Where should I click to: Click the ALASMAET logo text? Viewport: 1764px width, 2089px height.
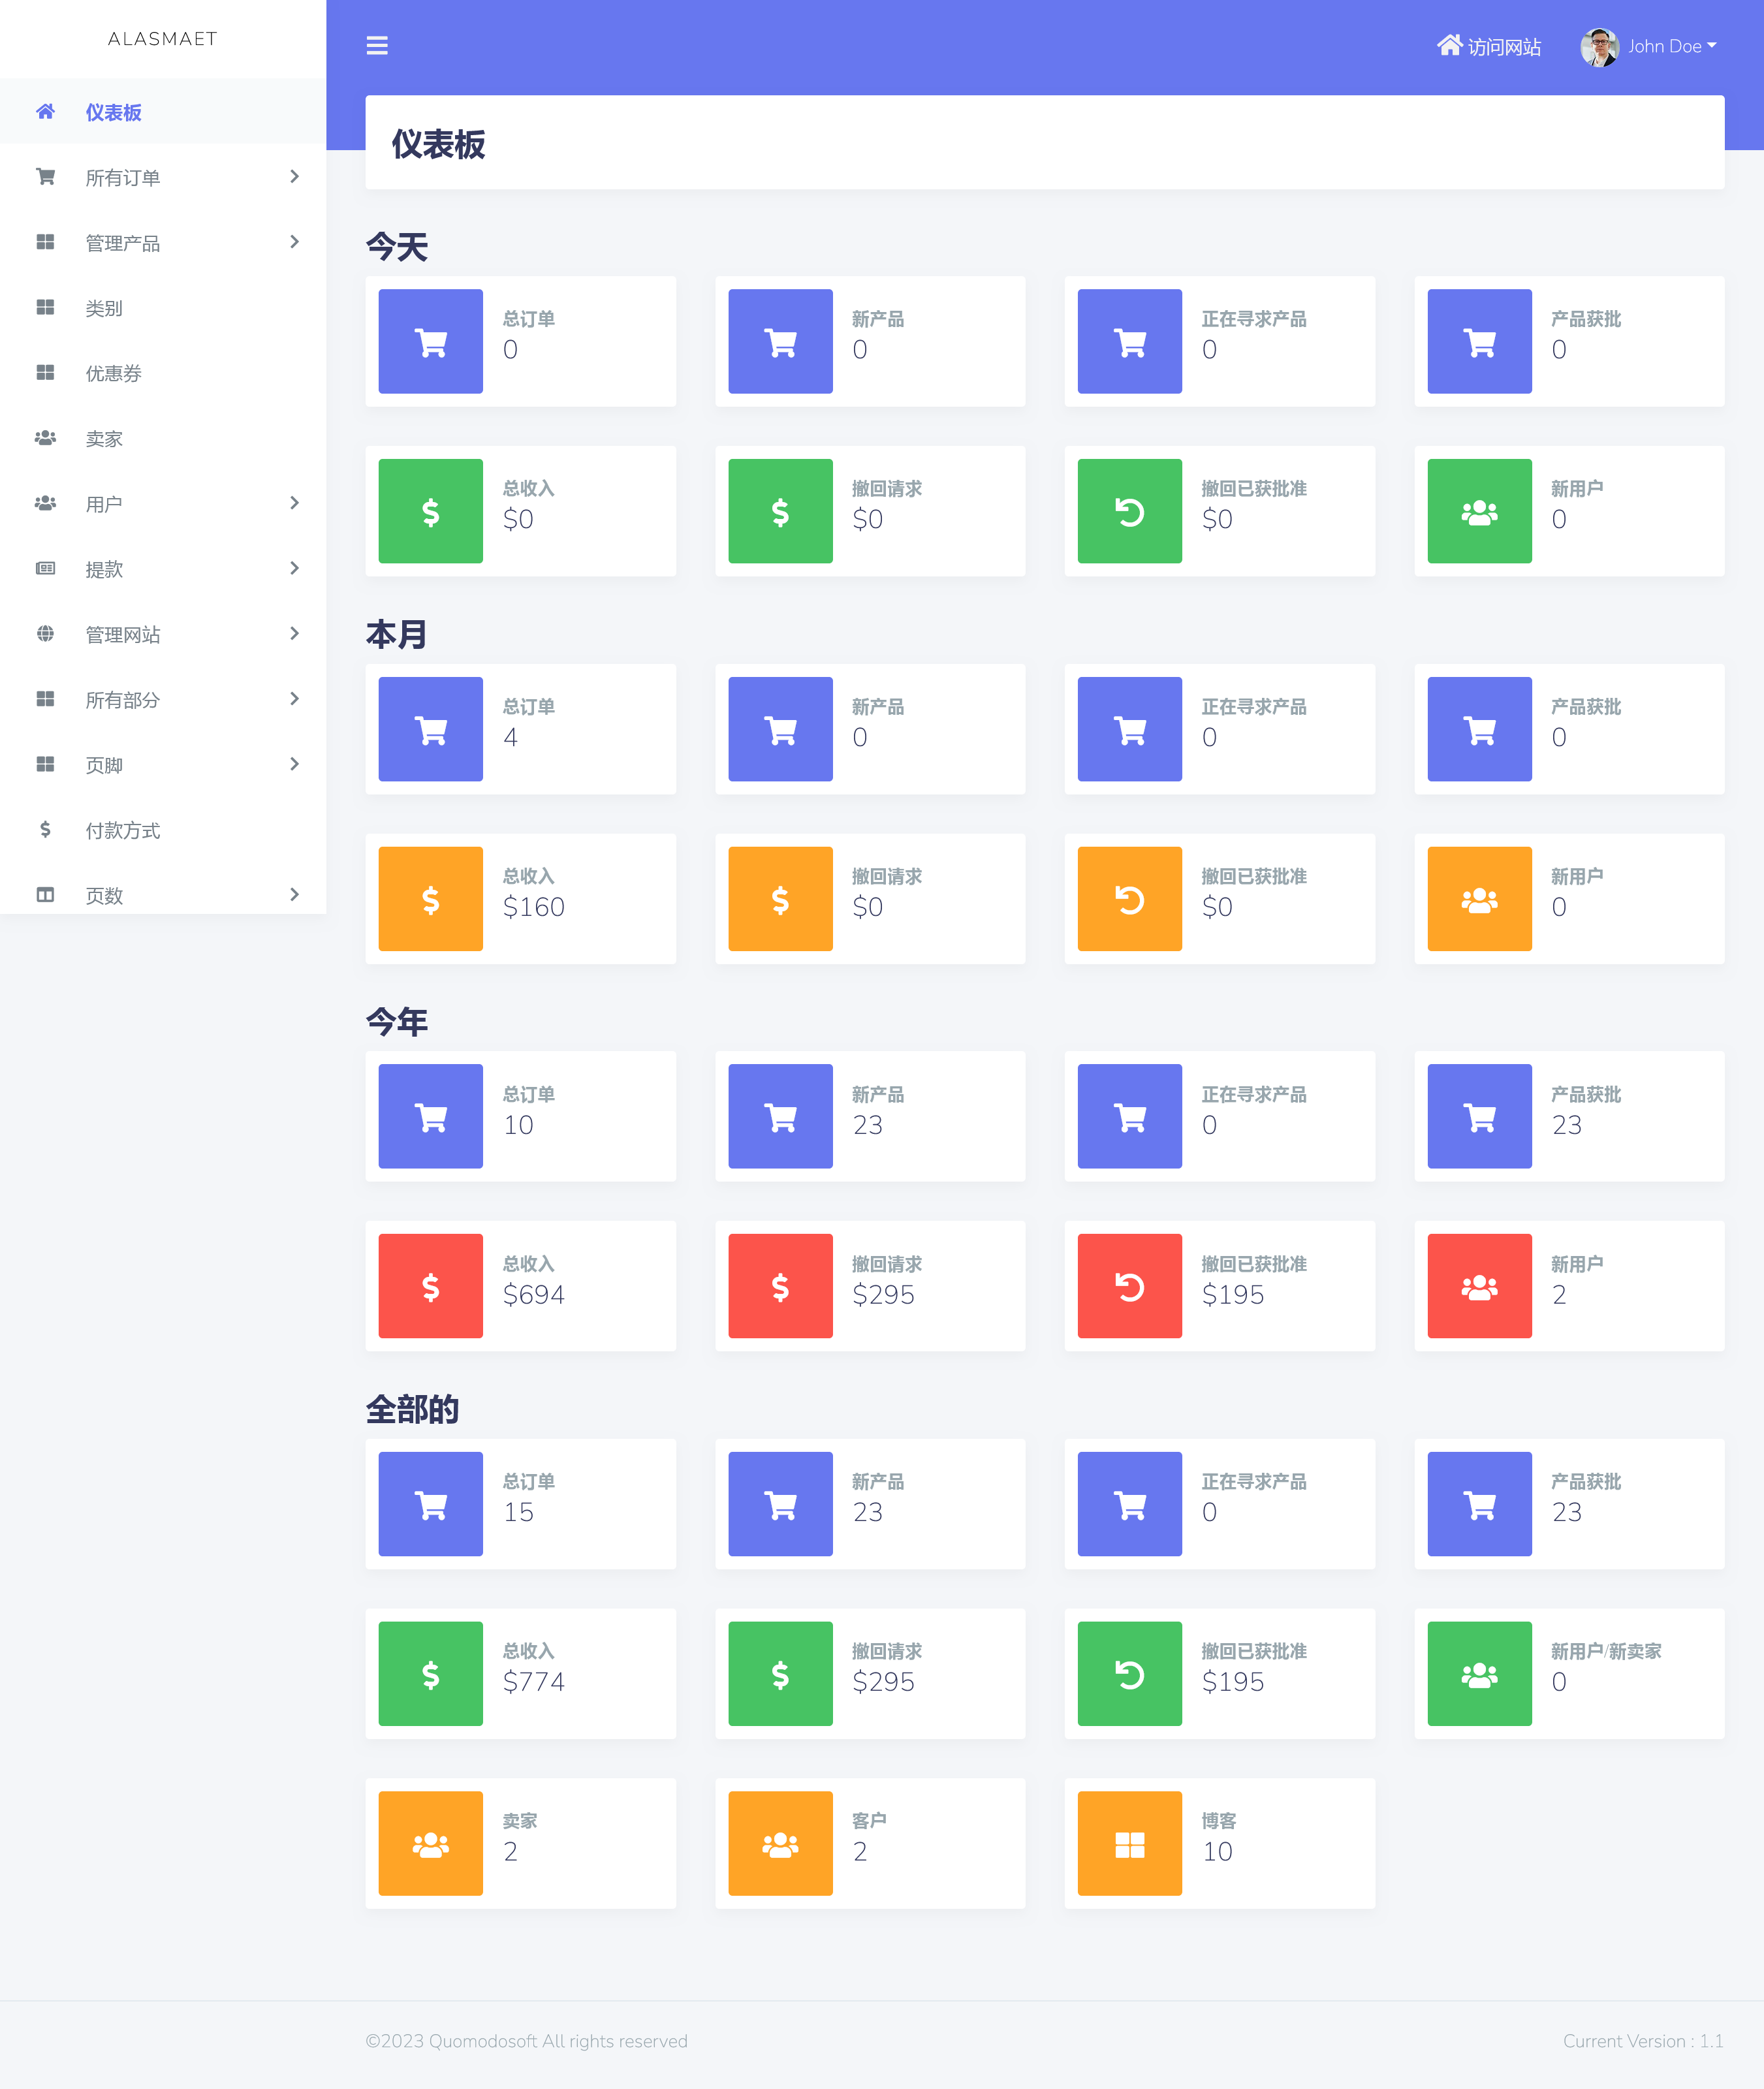click(162, 39)
